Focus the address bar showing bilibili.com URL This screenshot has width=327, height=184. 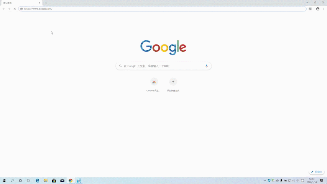tap(162, 9)
